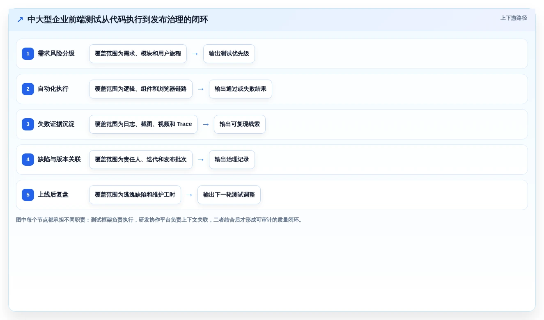Click the 覆盖范围为逻辑、组件和浏览器链路 box

(x=141, y=89)
